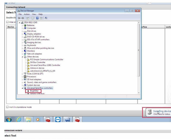The width and height of the screenshot is (171, 139).
Task: Click the Interface column header in Connection Wizard
Action: pos(153,27)
